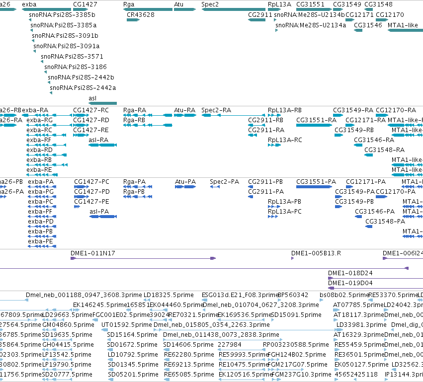Viewport: 423px width, 382px height.
Task: Select the AT07785.5prime EST label
Action: (358, 305)
